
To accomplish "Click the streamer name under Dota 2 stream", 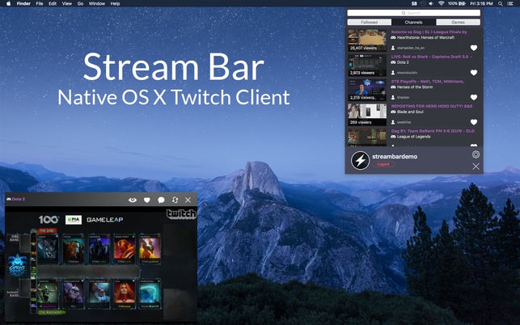I will click(x=407, y=73).
